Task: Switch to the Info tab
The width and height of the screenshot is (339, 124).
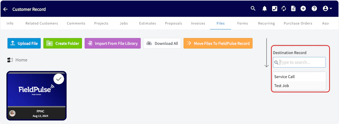Action: coord(10,23)
